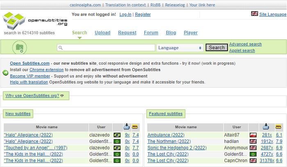The width and height of the screenshot is (287, 167).
Task: Click Become VIP member link
Action: pyautogui.click(x=30, y=76)
